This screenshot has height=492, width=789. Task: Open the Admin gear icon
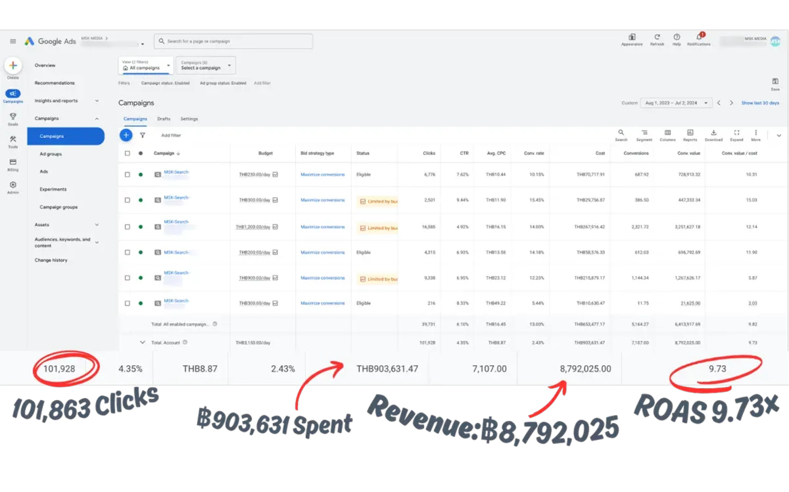tap(13, 185)
